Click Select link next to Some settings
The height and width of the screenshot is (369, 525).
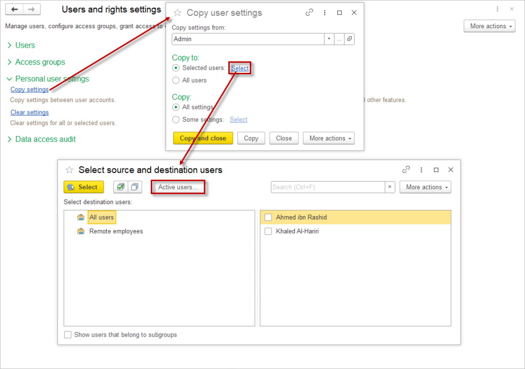[238, 120]
